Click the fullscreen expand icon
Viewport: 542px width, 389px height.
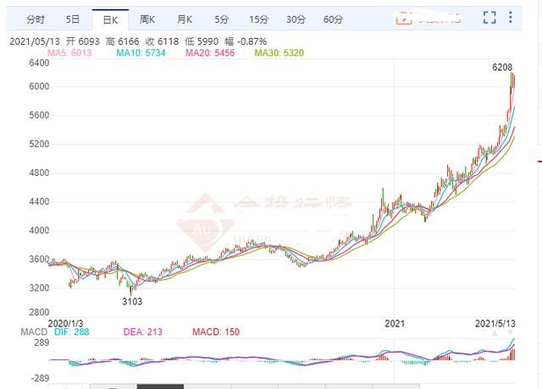(x=489, y=18)
